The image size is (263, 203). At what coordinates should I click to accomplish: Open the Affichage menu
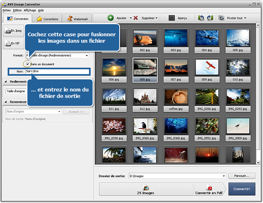coord(29,10)
